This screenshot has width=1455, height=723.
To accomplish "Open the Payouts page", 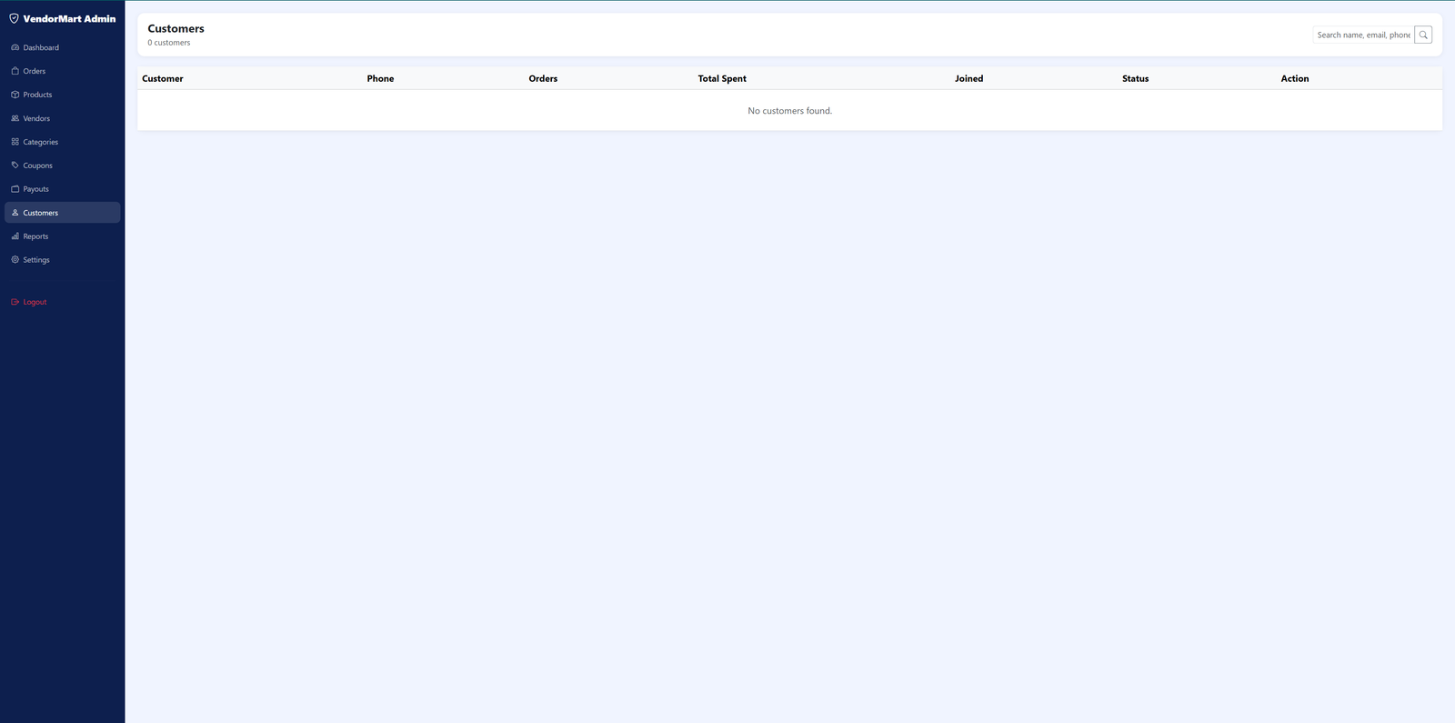I will pyautogui.click(x=63, y=189).
